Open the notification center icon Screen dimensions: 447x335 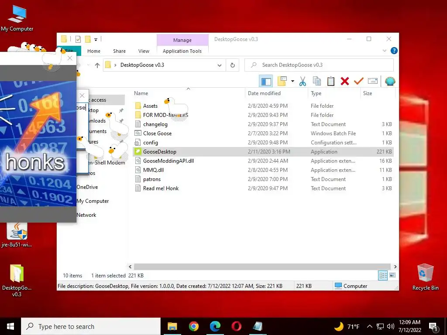coord(433,327)
